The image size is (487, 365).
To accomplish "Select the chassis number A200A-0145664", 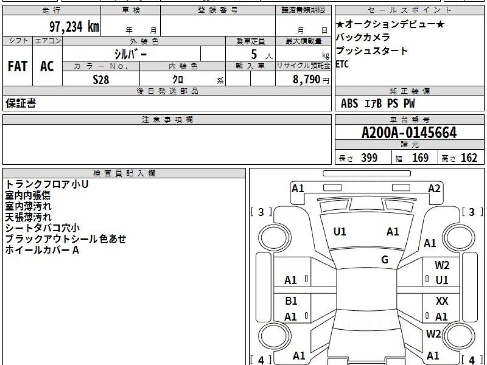I will click(x=409, y=133).
